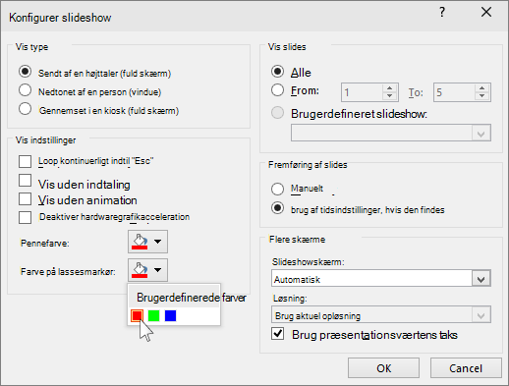
Task: Open the help question mark button
Action: [x=442, y=13]
